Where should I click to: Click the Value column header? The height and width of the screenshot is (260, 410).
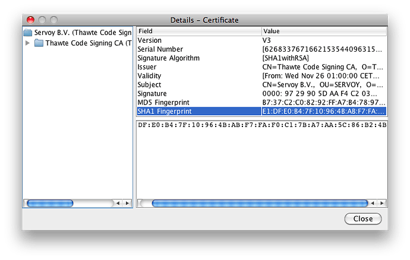point(324,31)
